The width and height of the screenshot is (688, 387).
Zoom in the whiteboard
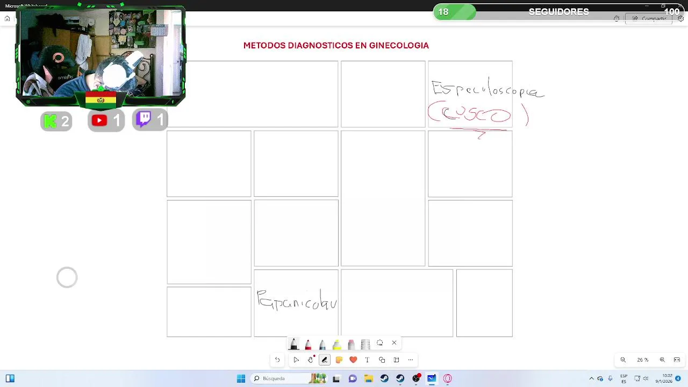tap(662, 360)
